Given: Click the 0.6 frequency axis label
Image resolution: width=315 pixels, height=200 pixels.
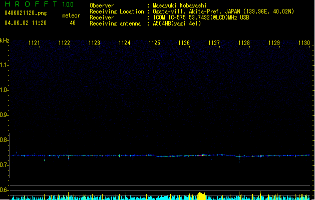Looking at the screenshot, I should 4,190.
